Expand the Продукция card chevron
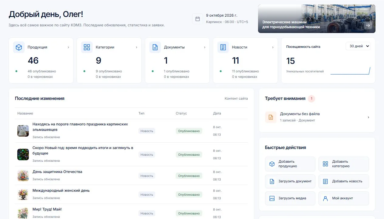Image resolution: width=384 pixels, height=219 pixels. [x=68, y=47]
